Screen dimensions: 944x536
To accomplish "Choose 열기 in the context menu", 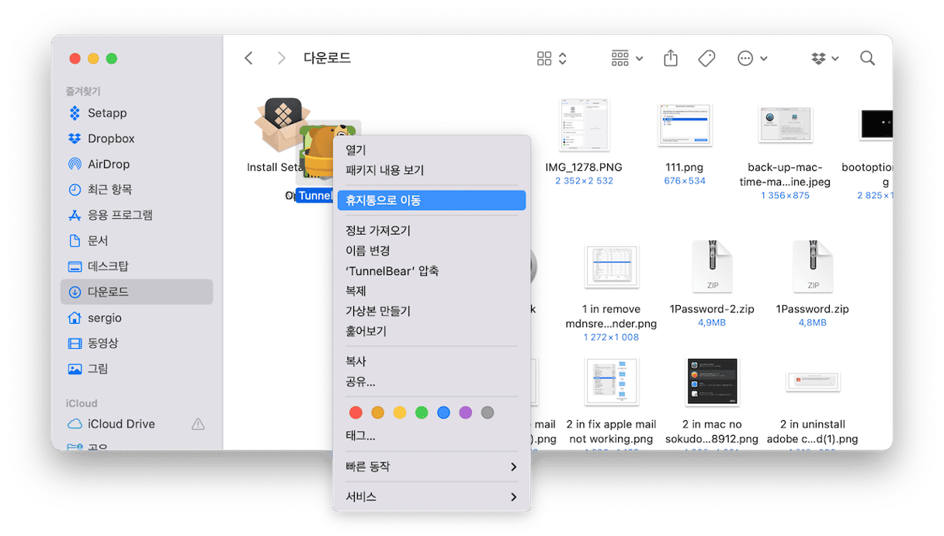I will [x=432, y=150].
